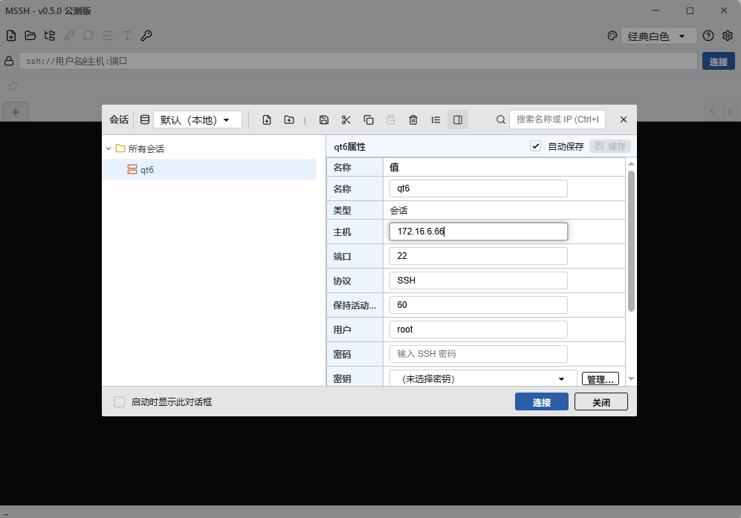Screen dimensions: 741x518
Task: Click the copy icon in dialog toolbar
Action: [369, 119]
